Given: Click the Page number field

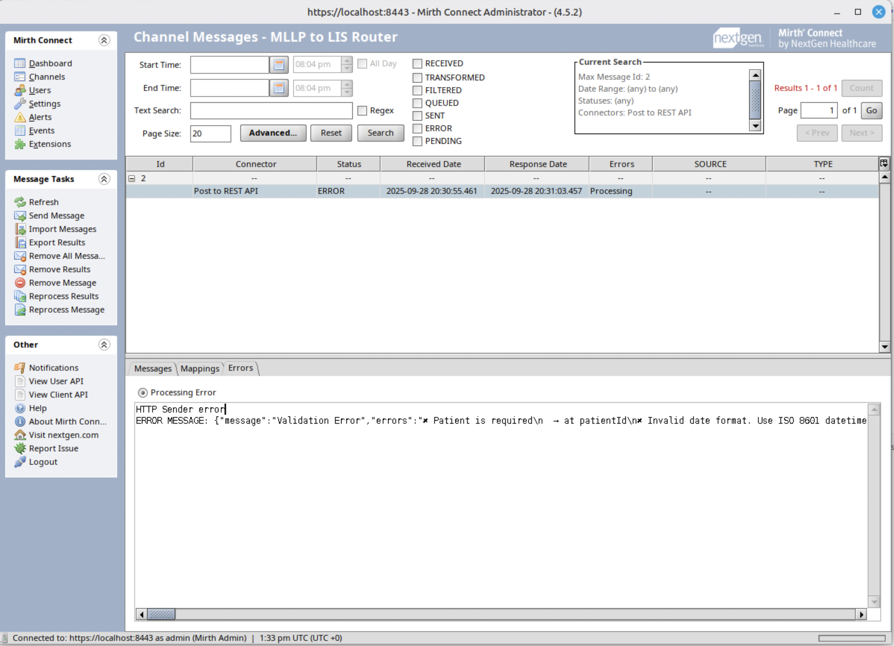Looking at the screenshot, I should pos(819,110).
